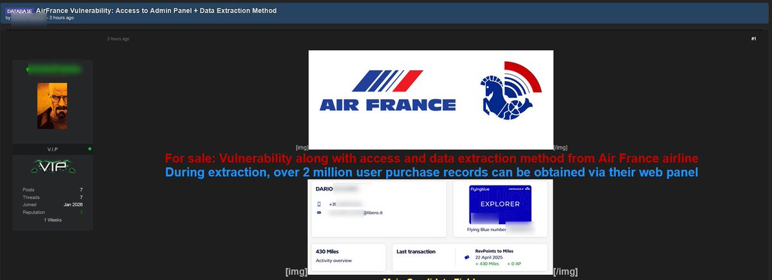Click the Threads count row
Image resolution: width=772 pixels, height=280 pixels.
click(53, 197)
